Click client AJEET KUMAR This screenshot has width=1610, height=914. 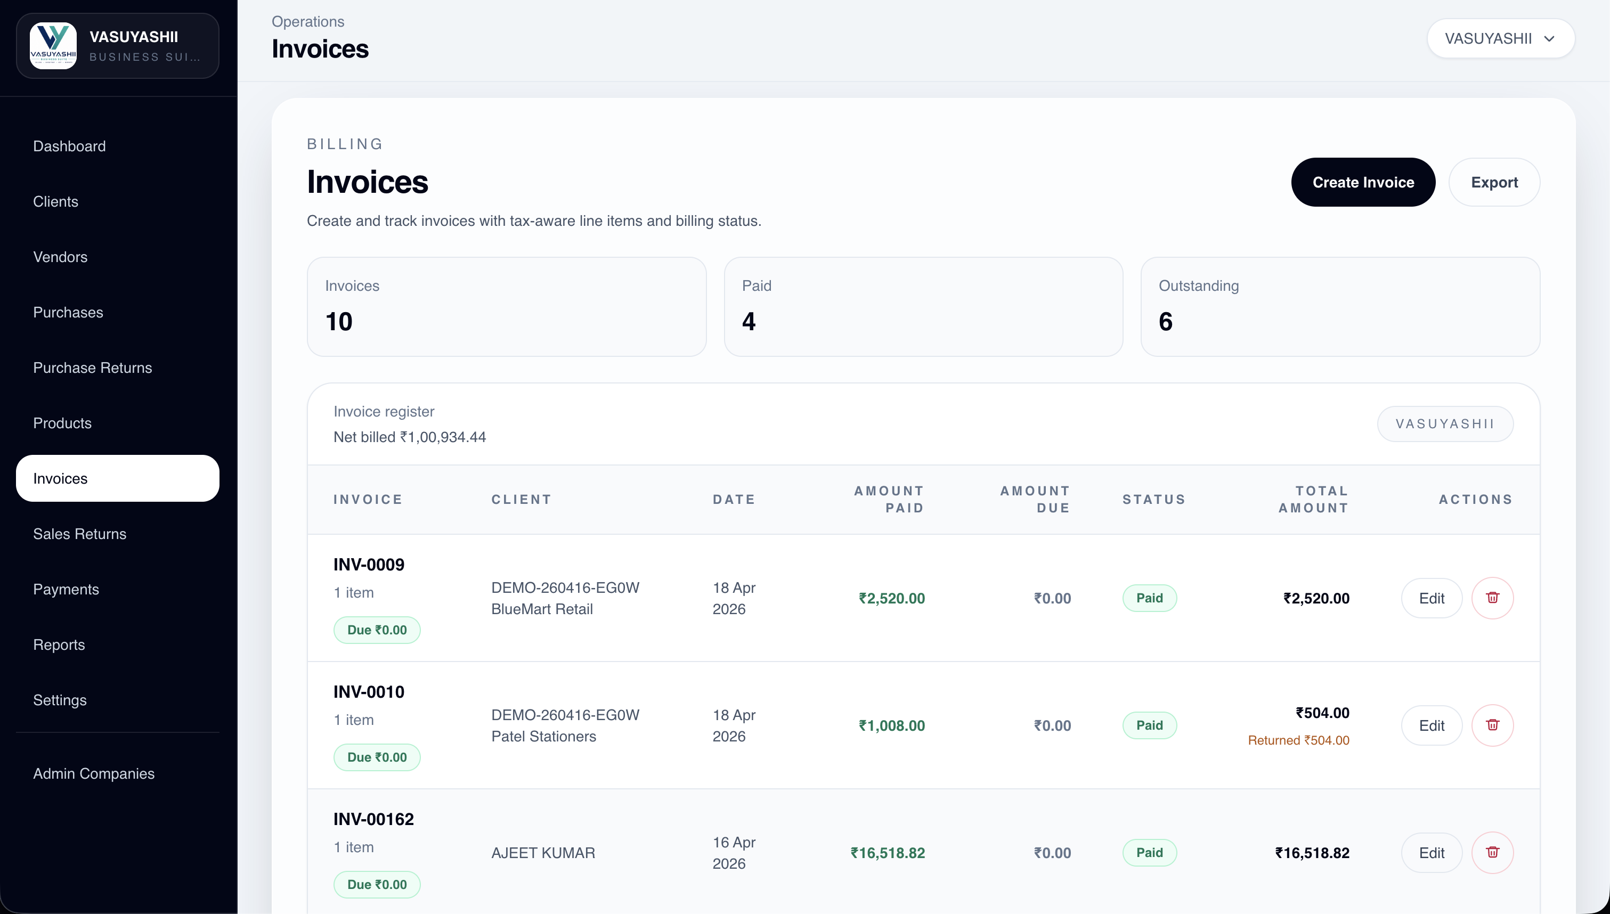tap(543, 853)
